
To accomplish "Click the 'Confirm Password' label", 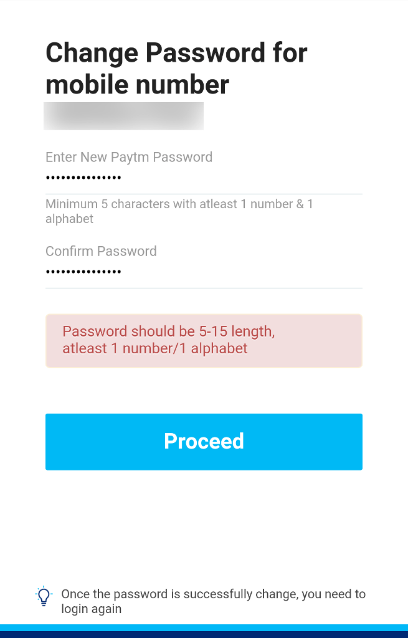I will point(101,251).
